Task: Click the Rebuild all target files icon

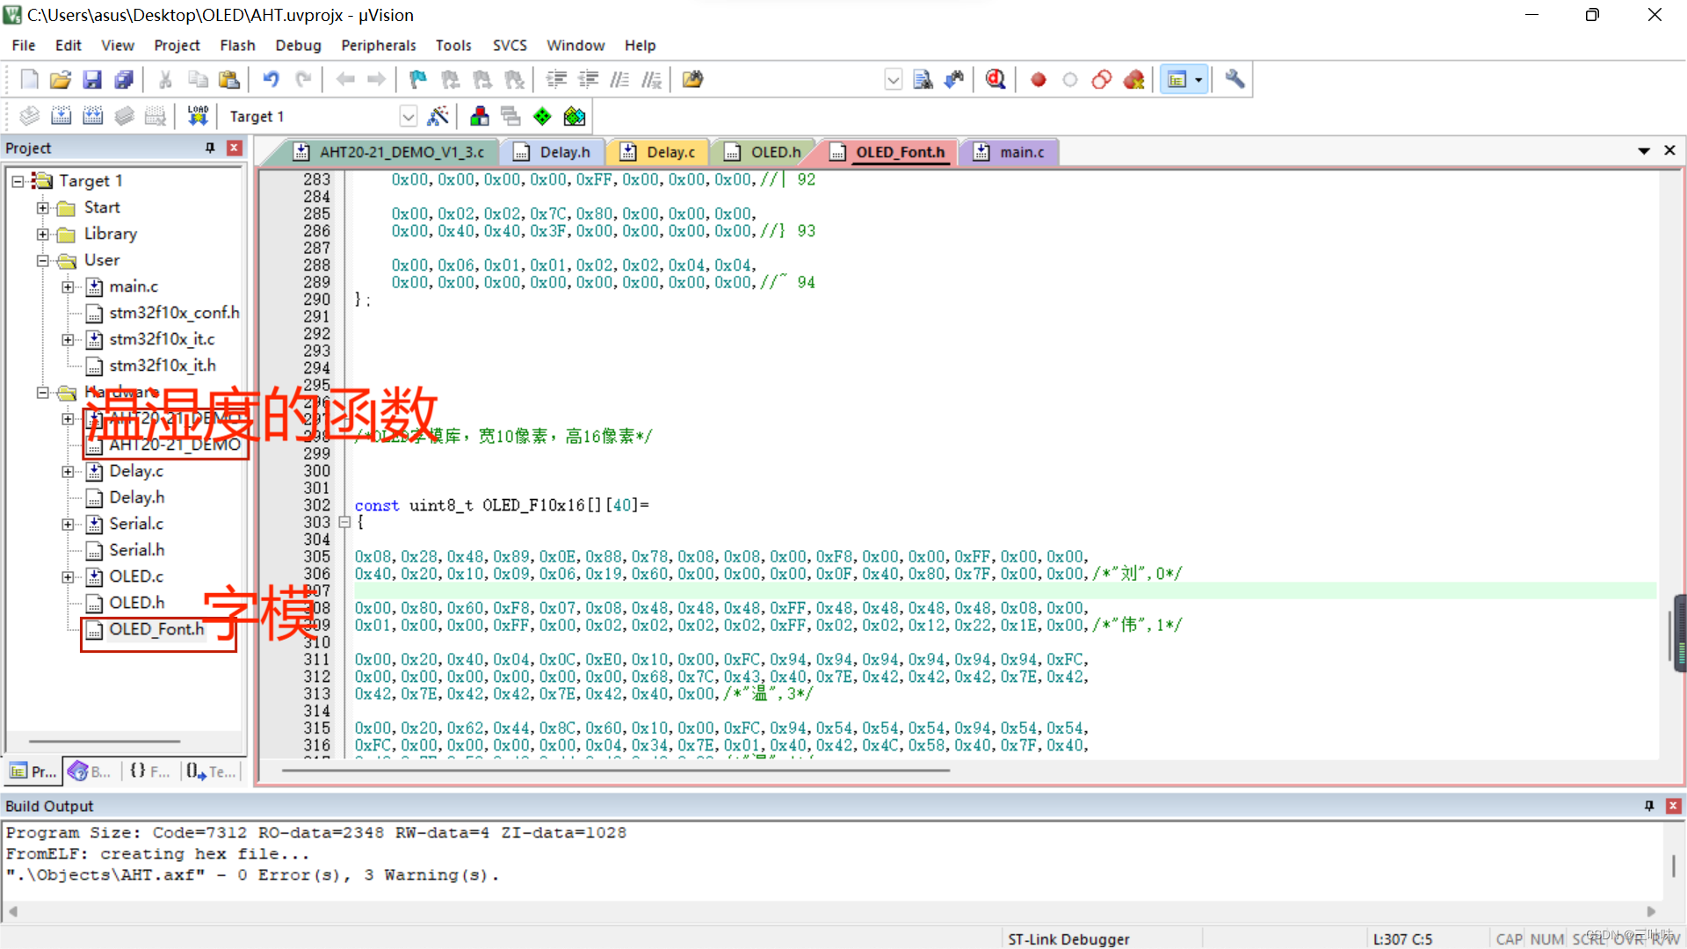Action: coord(93,116)
